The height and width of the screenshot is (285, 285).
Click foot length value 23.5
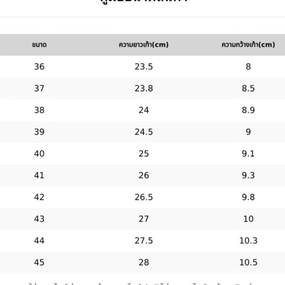[x=144, y=67]
